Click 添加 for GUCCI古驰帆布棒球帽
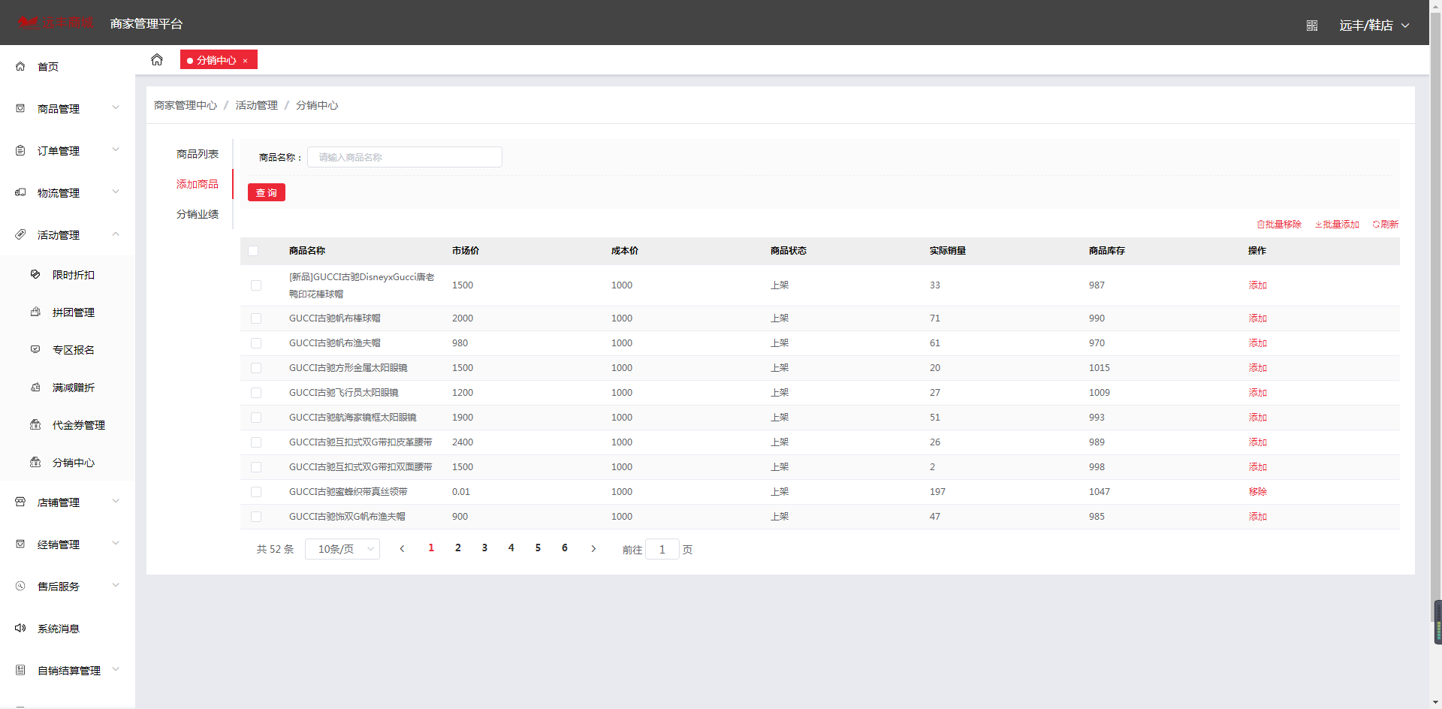 click(1258, 318)
